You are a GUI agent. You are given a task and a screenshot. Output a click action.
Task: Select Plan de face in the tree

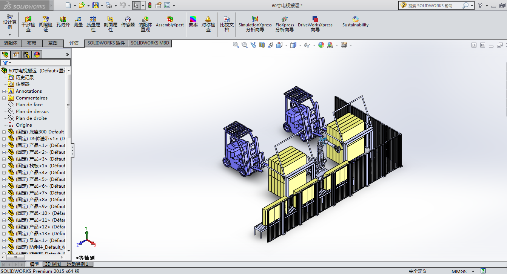pyautogui.click(x=29, y=105)
